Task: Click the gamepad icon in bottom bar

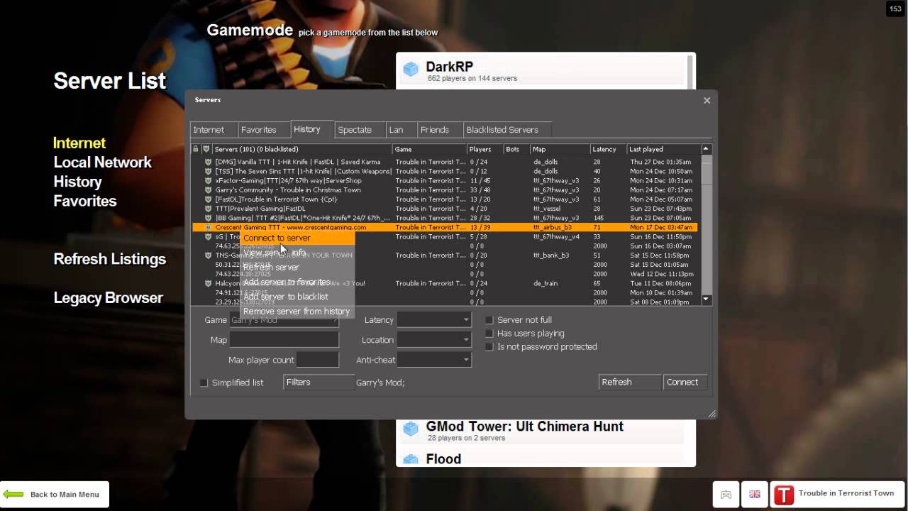Action: [x=726, y=495]
